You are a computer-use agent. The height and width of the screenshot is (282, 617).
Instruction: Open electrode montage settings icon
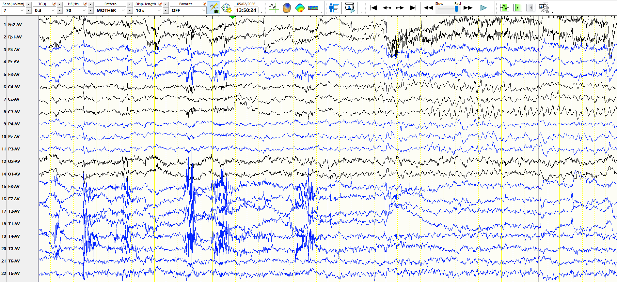[x=226, y=8]
